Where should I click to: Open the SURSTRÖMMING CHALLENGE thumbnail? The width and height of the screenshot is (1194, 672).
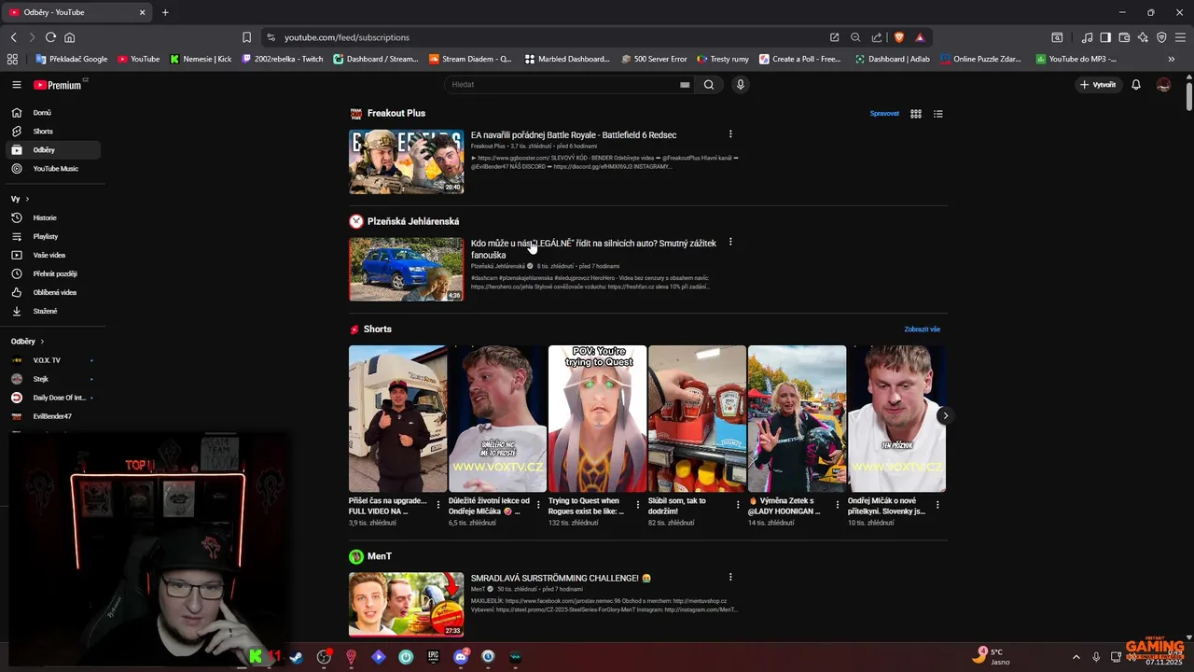(406, 605)
